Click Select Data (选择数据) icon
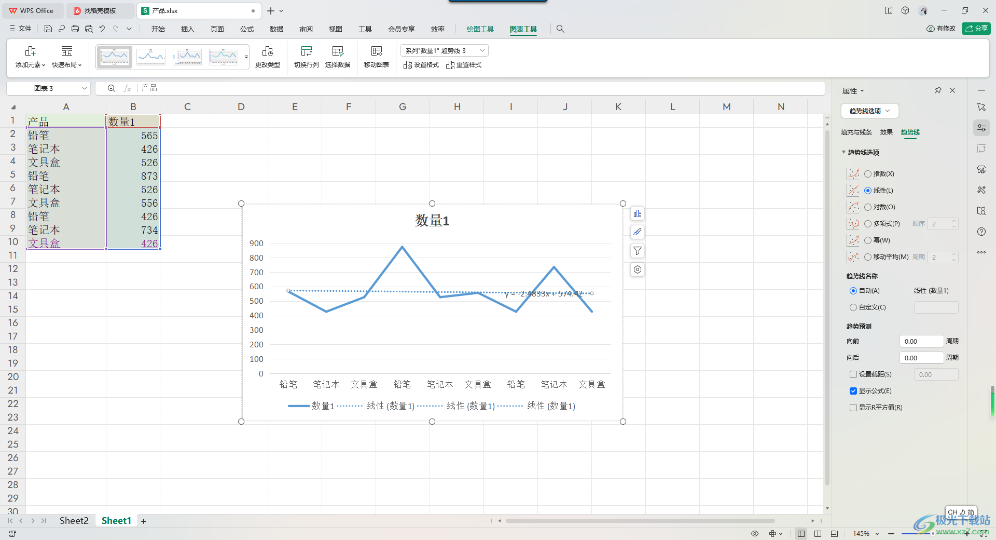Screen dimensions: 996x540 click(338, 57)
